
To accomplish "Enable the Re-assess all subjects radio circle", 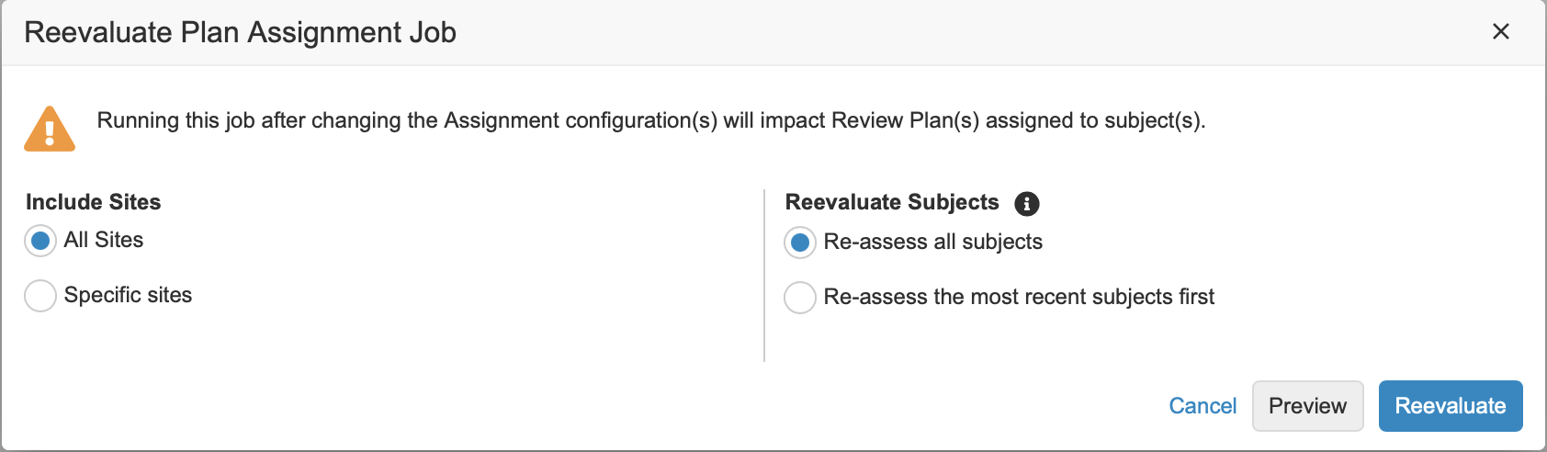I will [800, 243].
